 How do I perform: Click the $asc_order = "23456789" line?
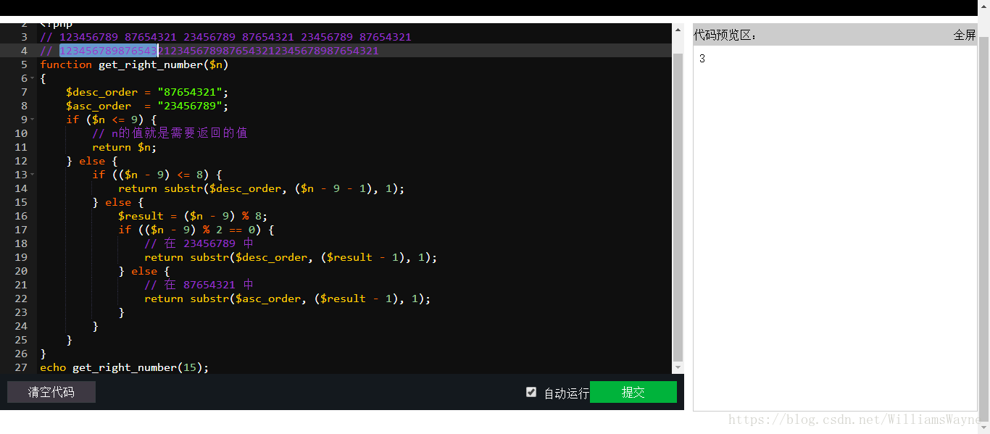click(x=147, y=106)
